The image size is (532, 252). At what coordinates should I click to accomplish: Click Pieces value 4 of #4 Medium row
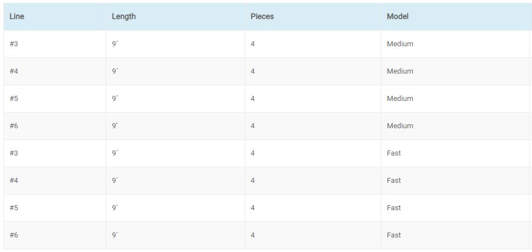(x=313, y=71)
